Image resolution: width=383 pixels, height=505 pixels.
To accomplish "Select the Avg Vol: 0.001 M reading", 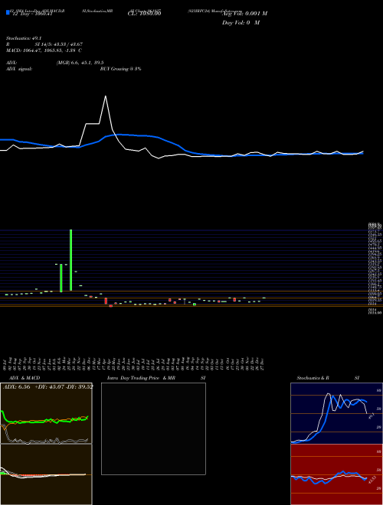I will pyautogui.click(x=244, y=14).
